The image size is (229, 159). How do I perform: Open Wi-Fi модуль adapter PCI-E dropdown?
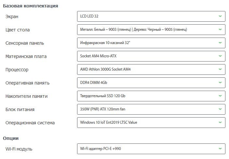pos(151,149)
